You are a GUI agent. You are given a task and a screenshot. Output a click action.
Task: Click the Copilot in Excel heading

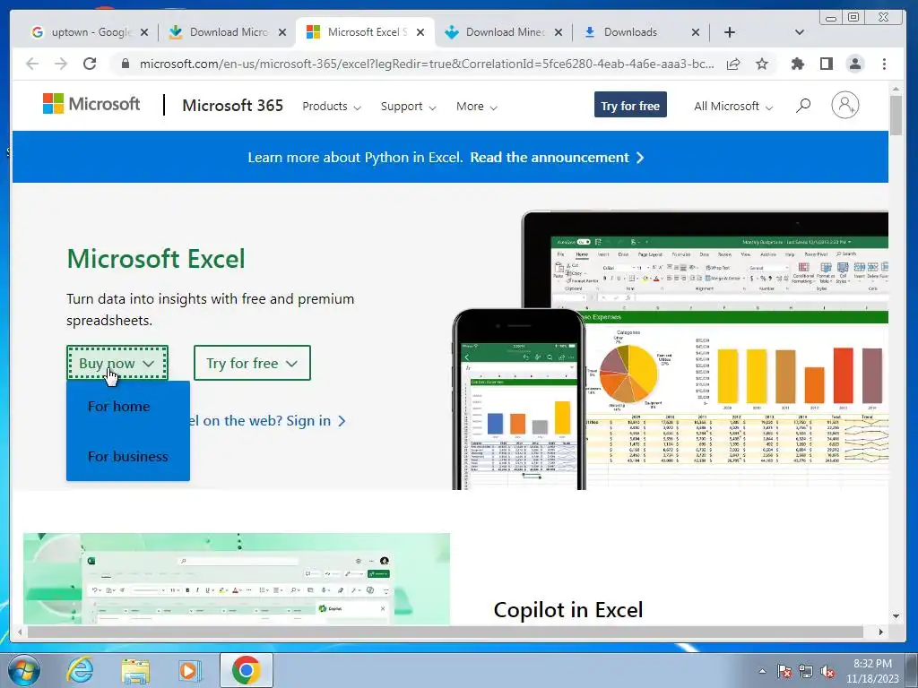pyautogui.click(x=567, y=609)
